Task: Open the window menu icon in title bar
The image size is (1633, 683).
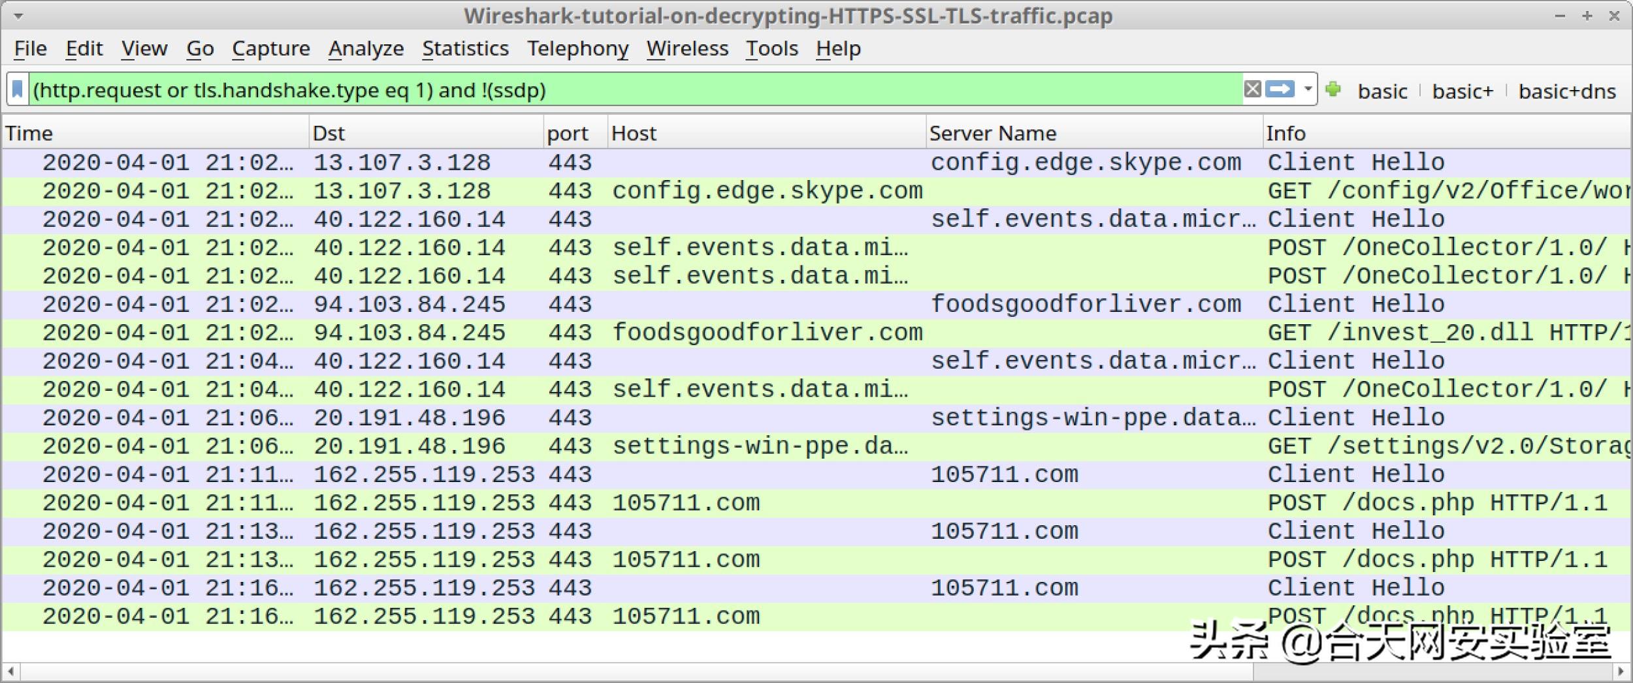Action: [18, 16]
